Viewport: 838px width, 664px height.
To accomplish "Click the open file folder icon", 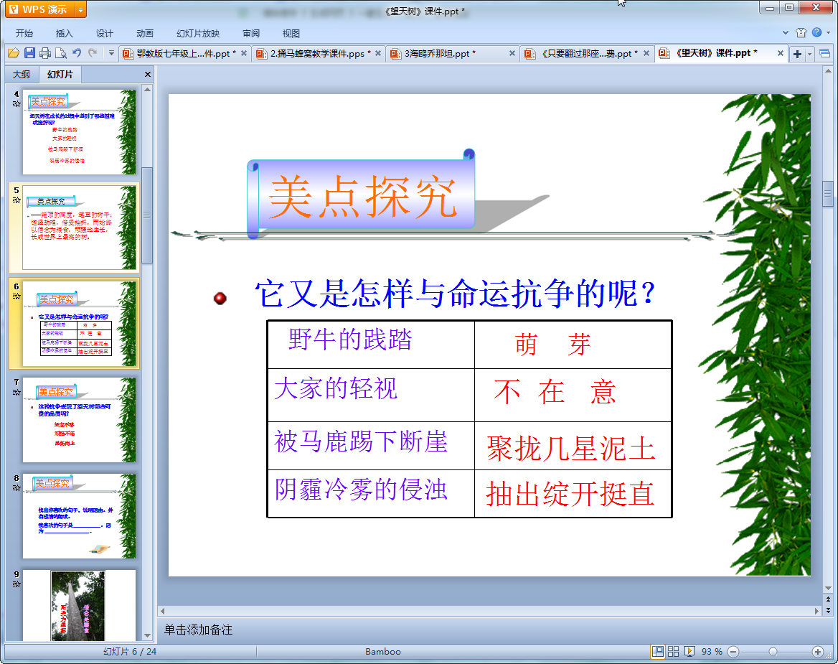I will pyautogui.click(x=14, y=53).
